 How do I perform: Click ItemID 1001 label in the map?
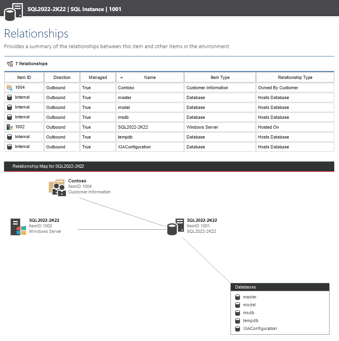coord(198,226)
